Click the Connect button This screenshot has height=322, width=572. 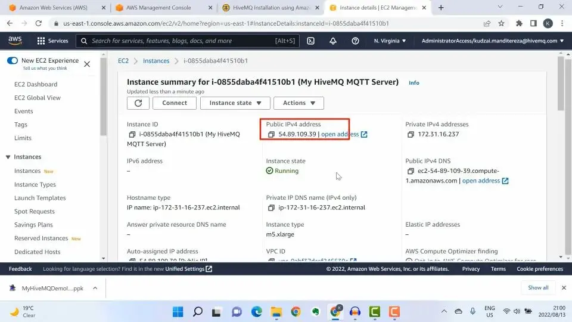tap(175, 103)
